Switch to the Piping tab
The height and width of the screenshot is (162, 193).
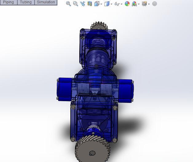pyautogui.click(x=9, y=2)
